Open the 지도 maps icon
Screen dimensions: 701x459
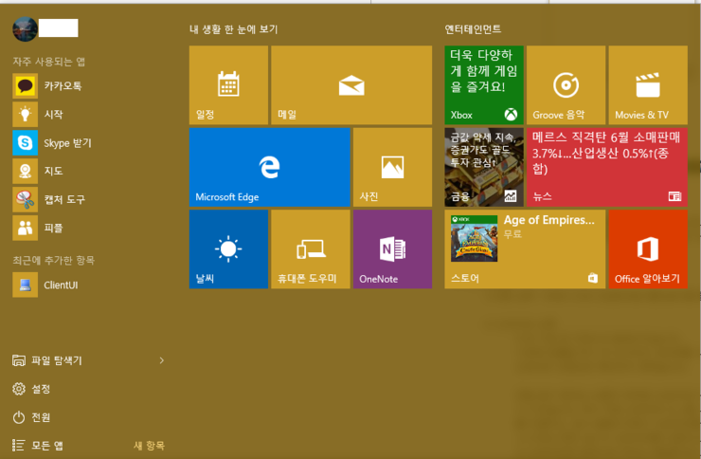tap(25, 172)
